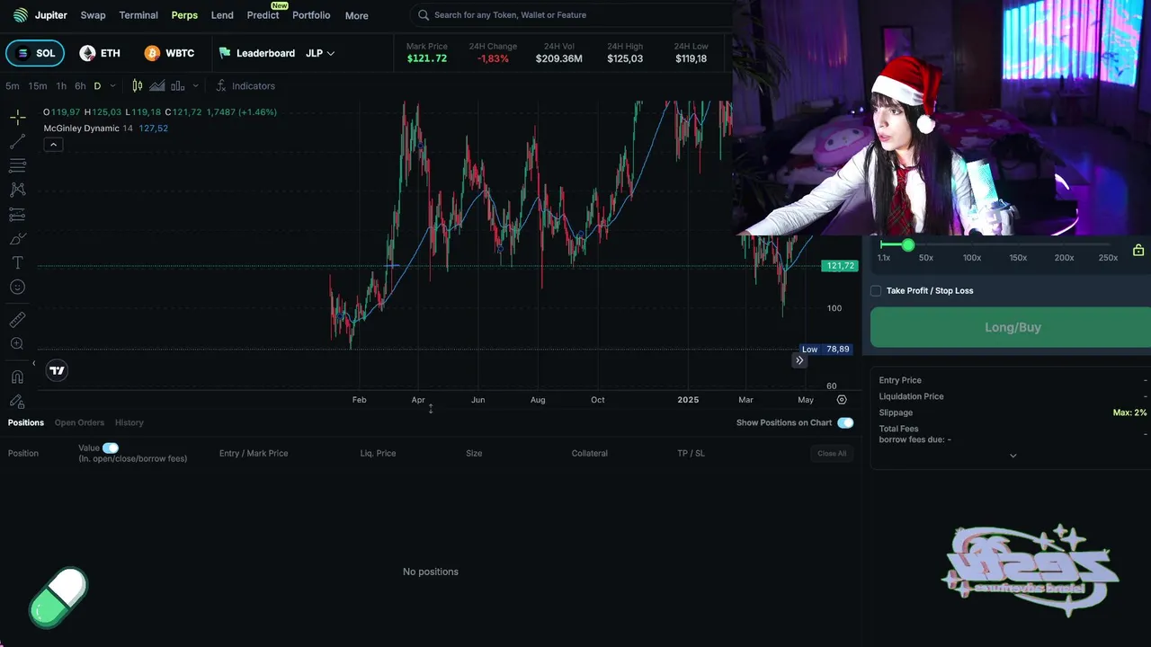Set timeframe to 6h
The image size is (1151, 647).
[x=80, y=86]
